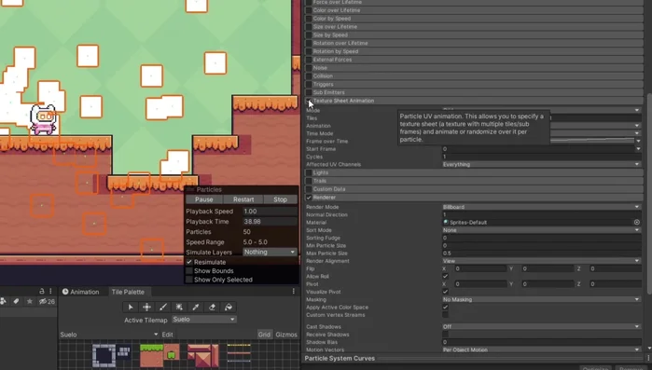Switch to the Tile Palette tab
Viewport: 652px width, 370px height.
click(128, 292)
